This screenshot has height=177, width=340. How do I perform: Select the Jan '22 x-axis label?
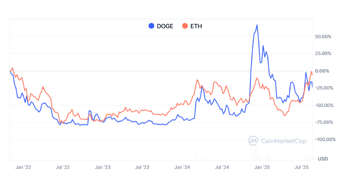point(23,168)
